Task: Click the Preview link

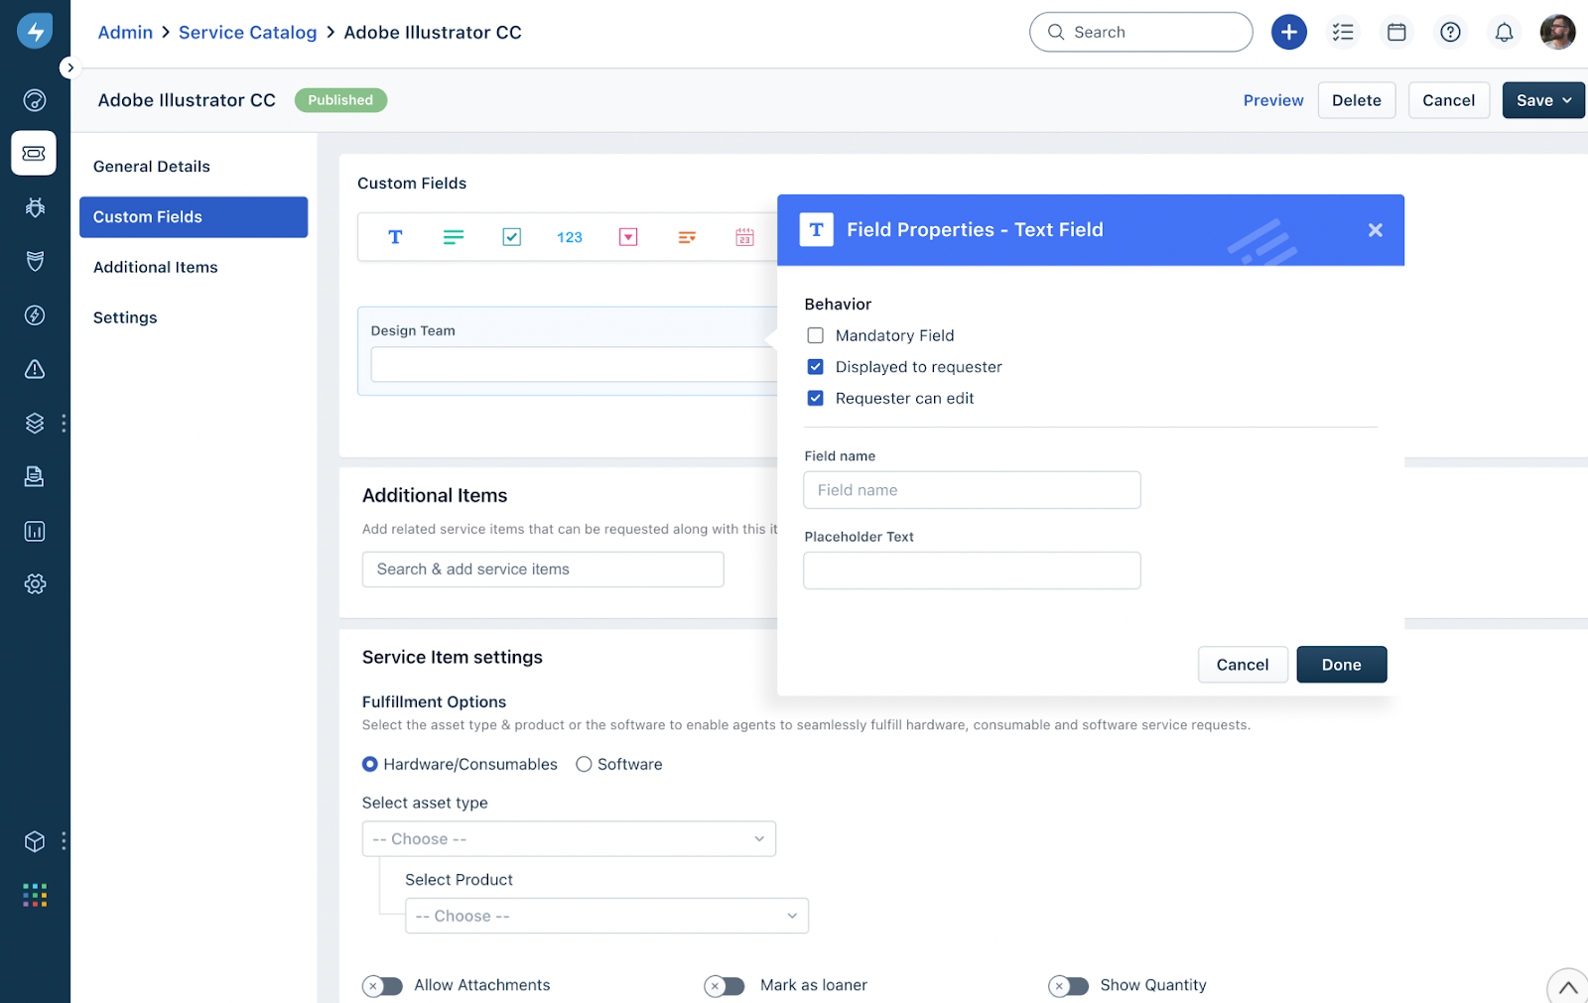Action: coord(1273,100)
